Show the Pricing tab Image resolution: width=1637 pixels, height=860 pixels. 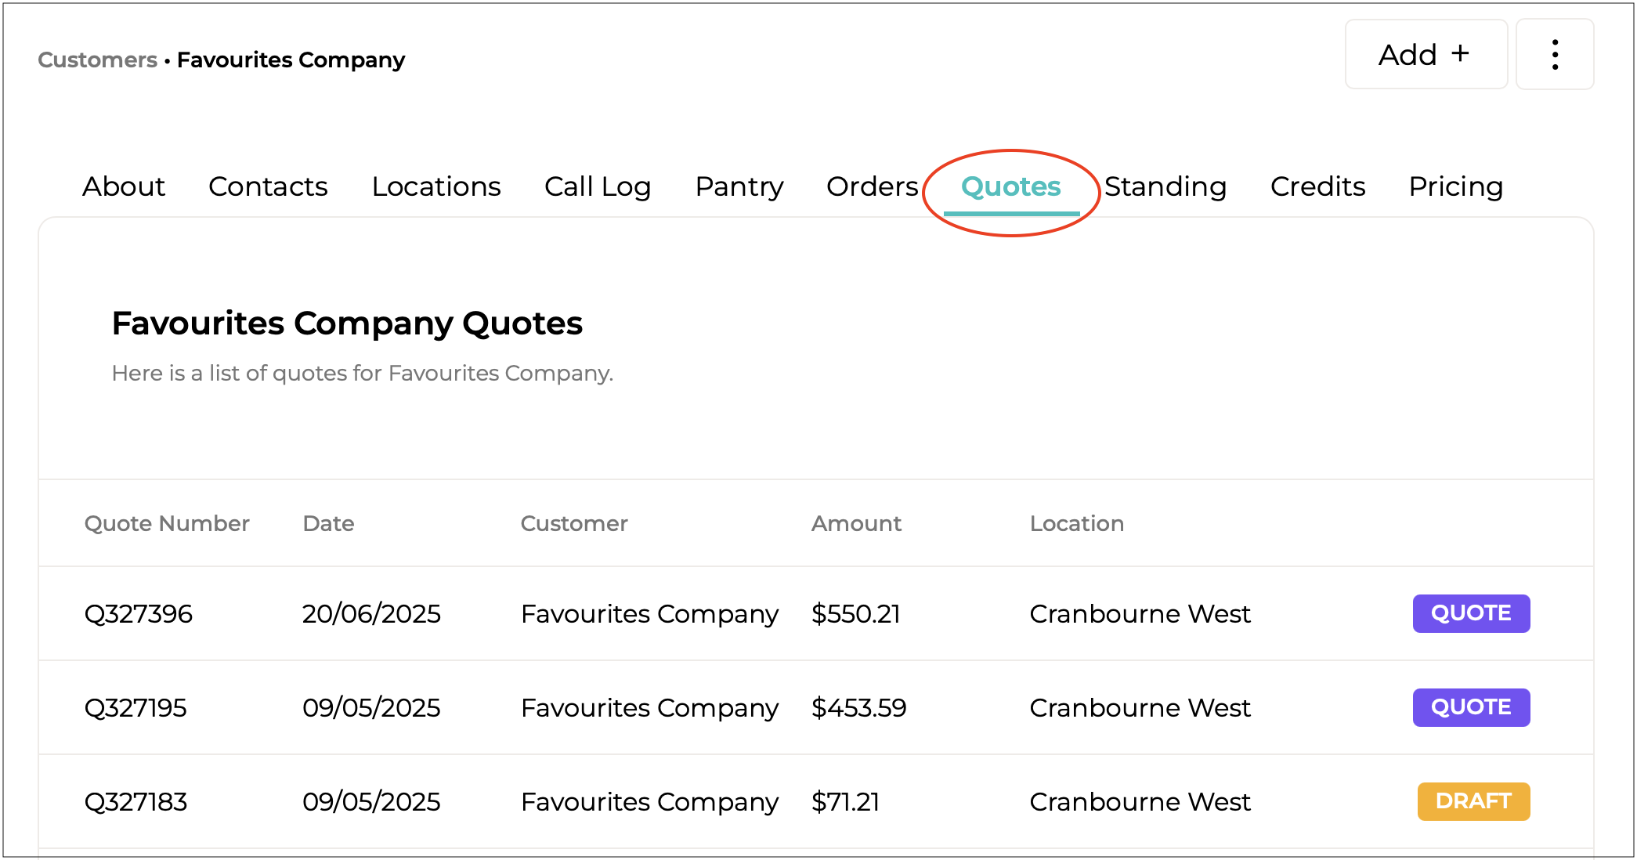click(x=1455, y=186)
